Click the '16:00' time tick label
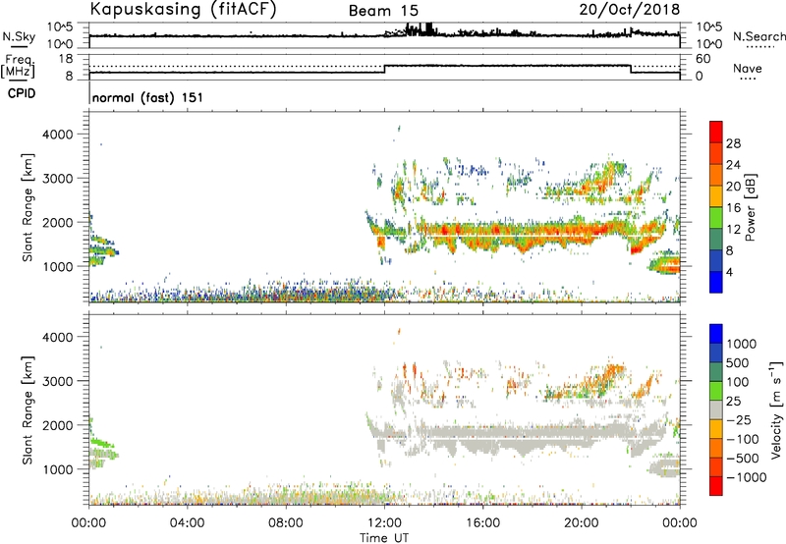The width and height of the screenshot is (786, 544). [x=482, y=523]
